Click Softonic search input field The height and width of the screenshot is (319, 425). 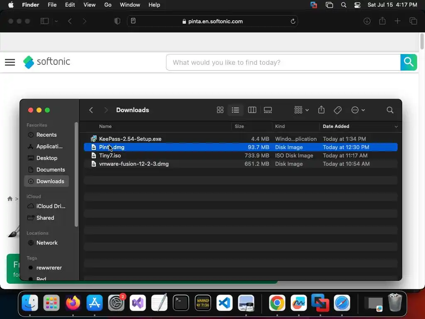pos(283,62)
